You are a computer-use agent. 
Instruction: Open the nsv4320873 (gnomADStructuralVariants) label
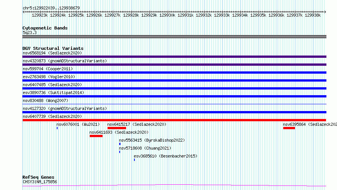(x=65, y=61)
